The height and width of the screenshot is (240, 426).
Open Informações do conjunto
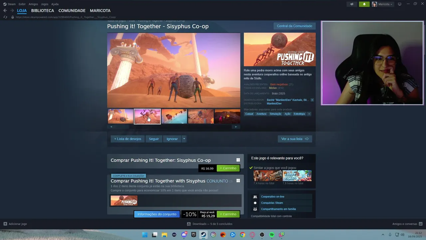point(157,214)
